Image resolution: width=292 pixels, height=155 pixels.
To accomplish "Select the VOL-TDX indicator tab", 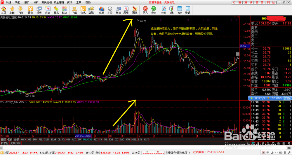I will (x=88, y=139).
